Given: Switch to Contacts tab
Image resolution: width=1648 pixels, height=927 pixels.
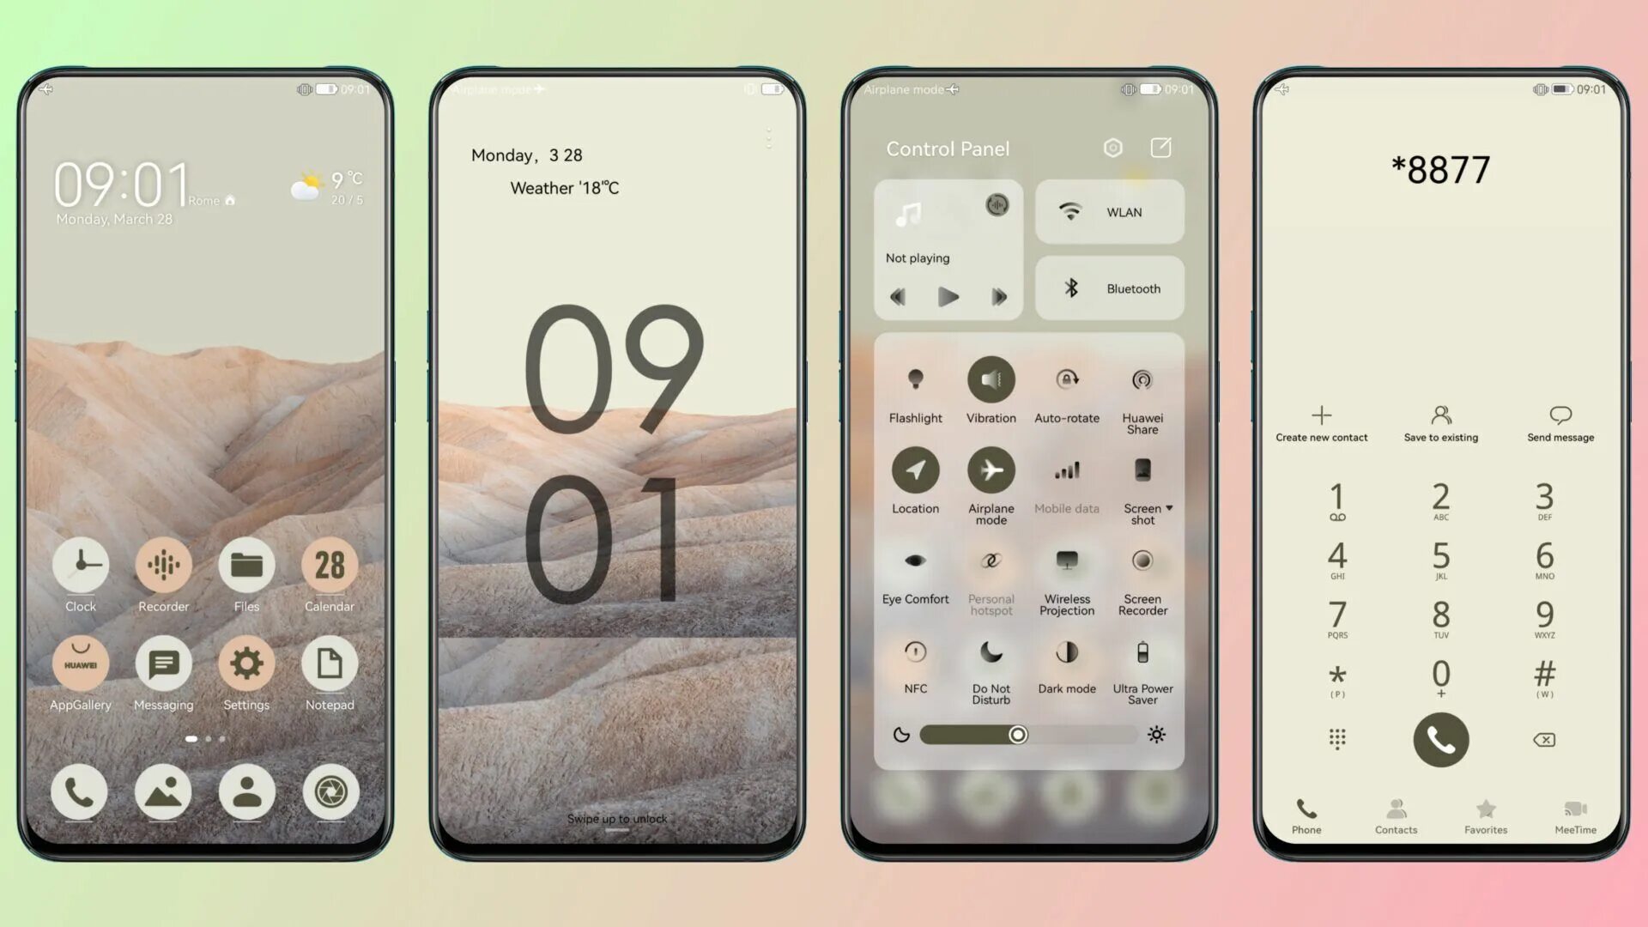Looking at the screenshot, I should (1396, 814).
